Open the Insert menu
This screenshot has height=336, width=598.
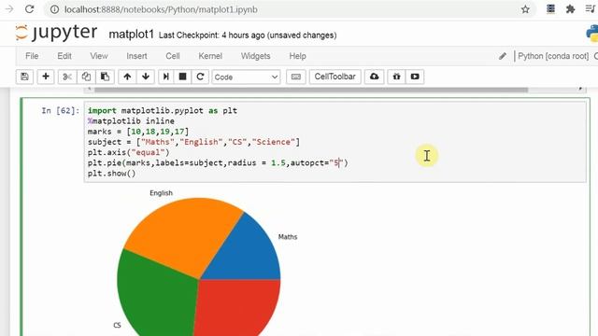pos(136,56)
